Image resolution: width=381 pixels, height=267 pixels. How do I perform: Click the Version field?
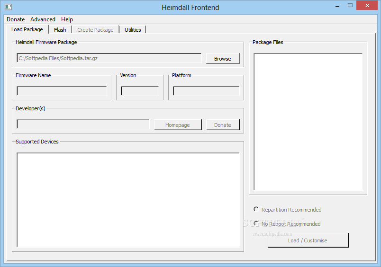coord(140,91)
